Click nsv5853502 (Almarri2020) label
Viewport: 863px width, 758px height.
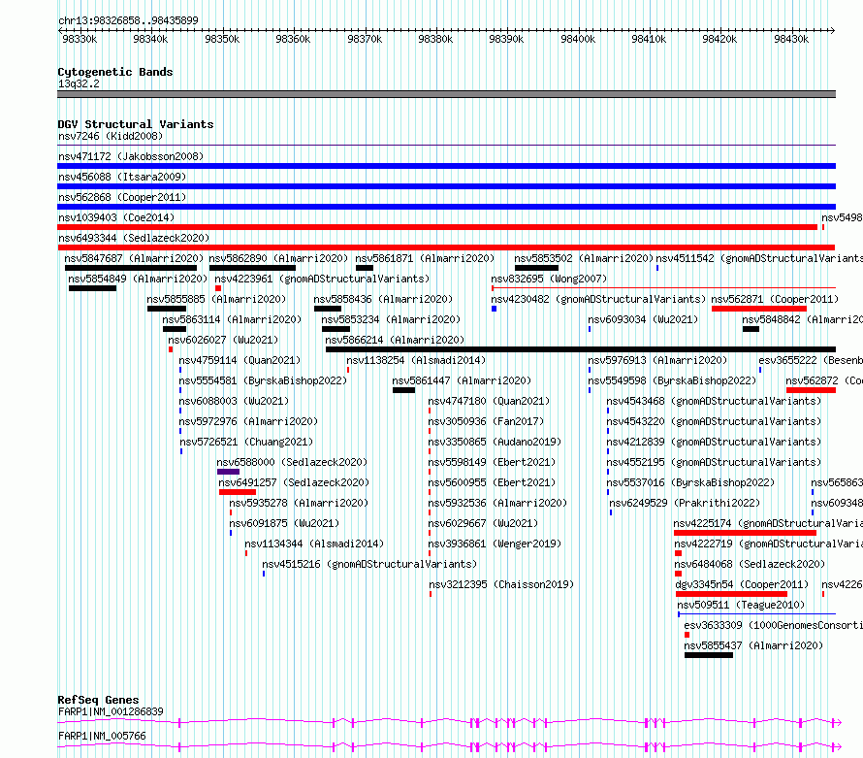pos(584,258)
